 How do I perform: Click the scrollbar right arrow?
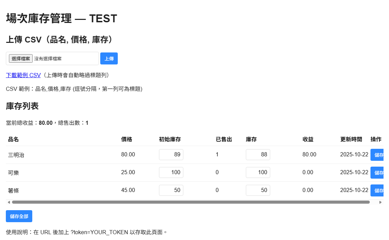point(380,202)
